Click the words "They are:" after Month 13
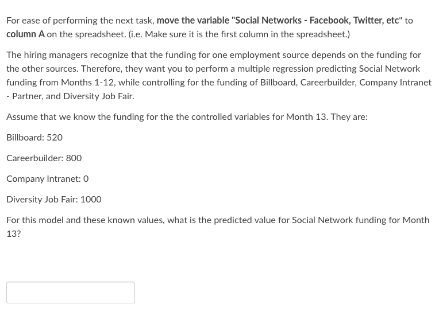Screen dimensions: 439x316 tap(349, 117)
